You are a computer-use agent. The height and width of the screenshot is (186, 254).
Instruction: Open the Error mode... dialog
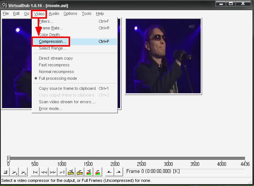[75, 108]
